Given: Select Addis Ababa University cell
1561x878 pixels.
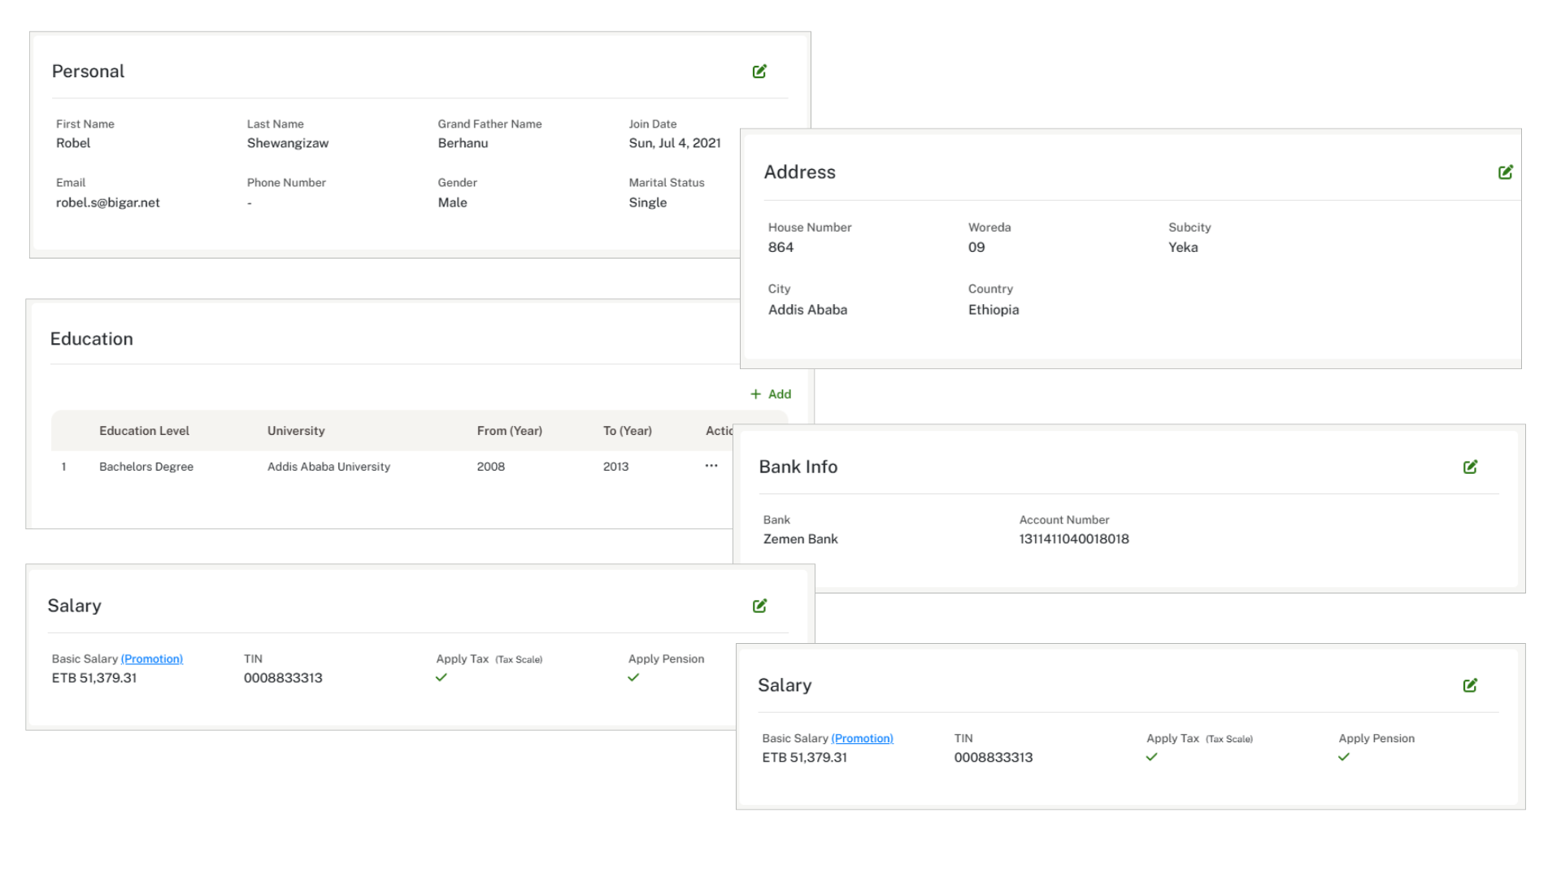Looking at the screenshot, I should (x=328, y=467).
